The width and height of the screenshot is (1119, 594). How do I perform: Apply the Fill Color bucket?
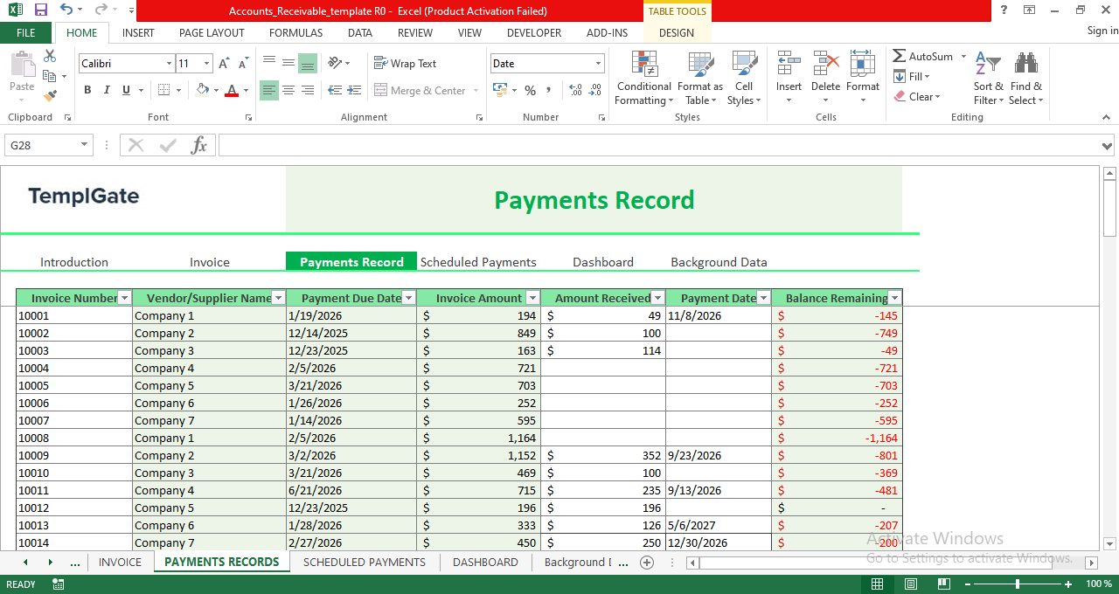point(202,90)
